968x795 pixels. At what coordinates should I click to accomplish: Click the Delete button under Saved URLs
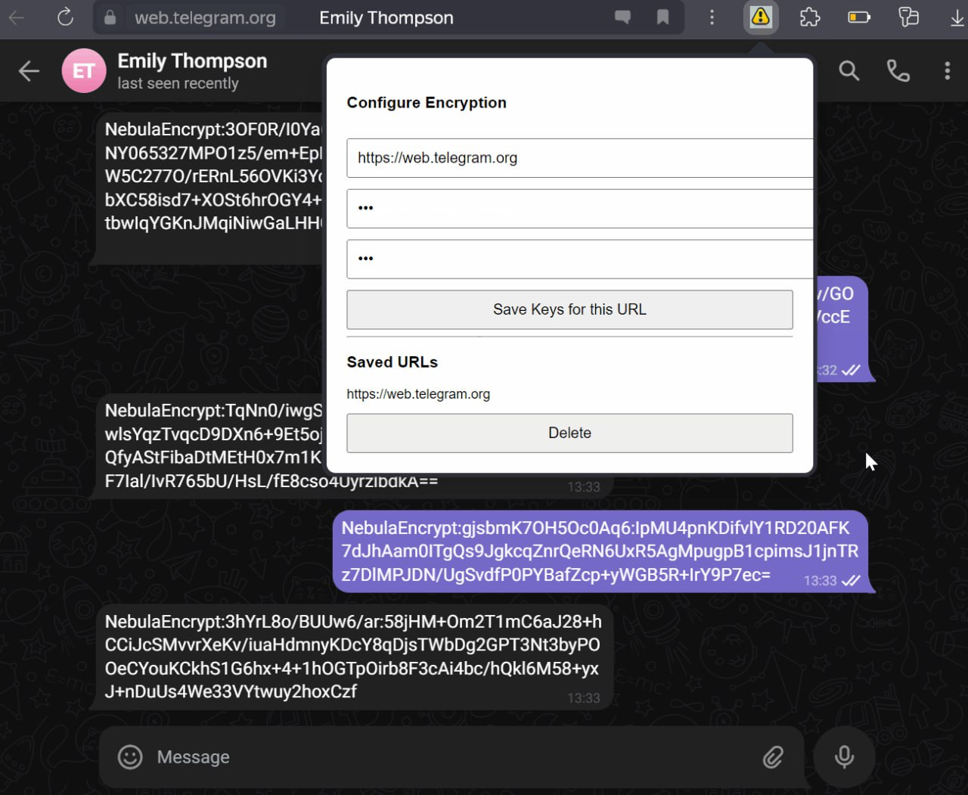[x=569, y=433]
